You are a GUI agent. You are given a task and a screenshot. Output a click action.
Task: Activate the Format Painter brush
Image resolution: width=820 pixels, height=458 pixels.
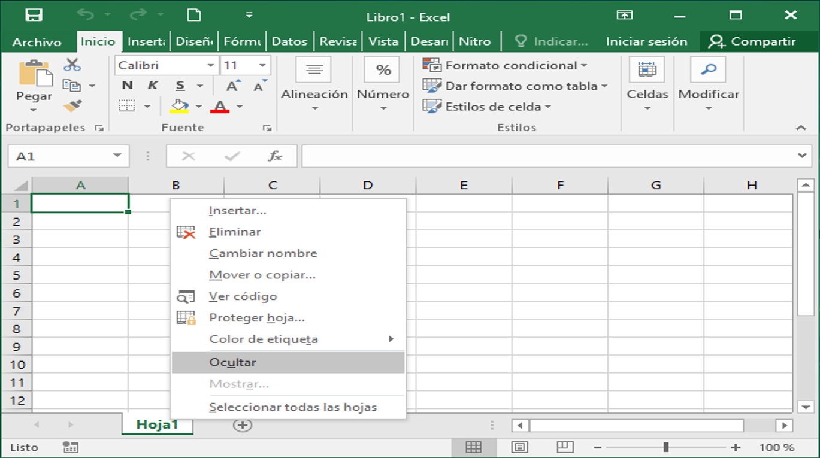72,106
